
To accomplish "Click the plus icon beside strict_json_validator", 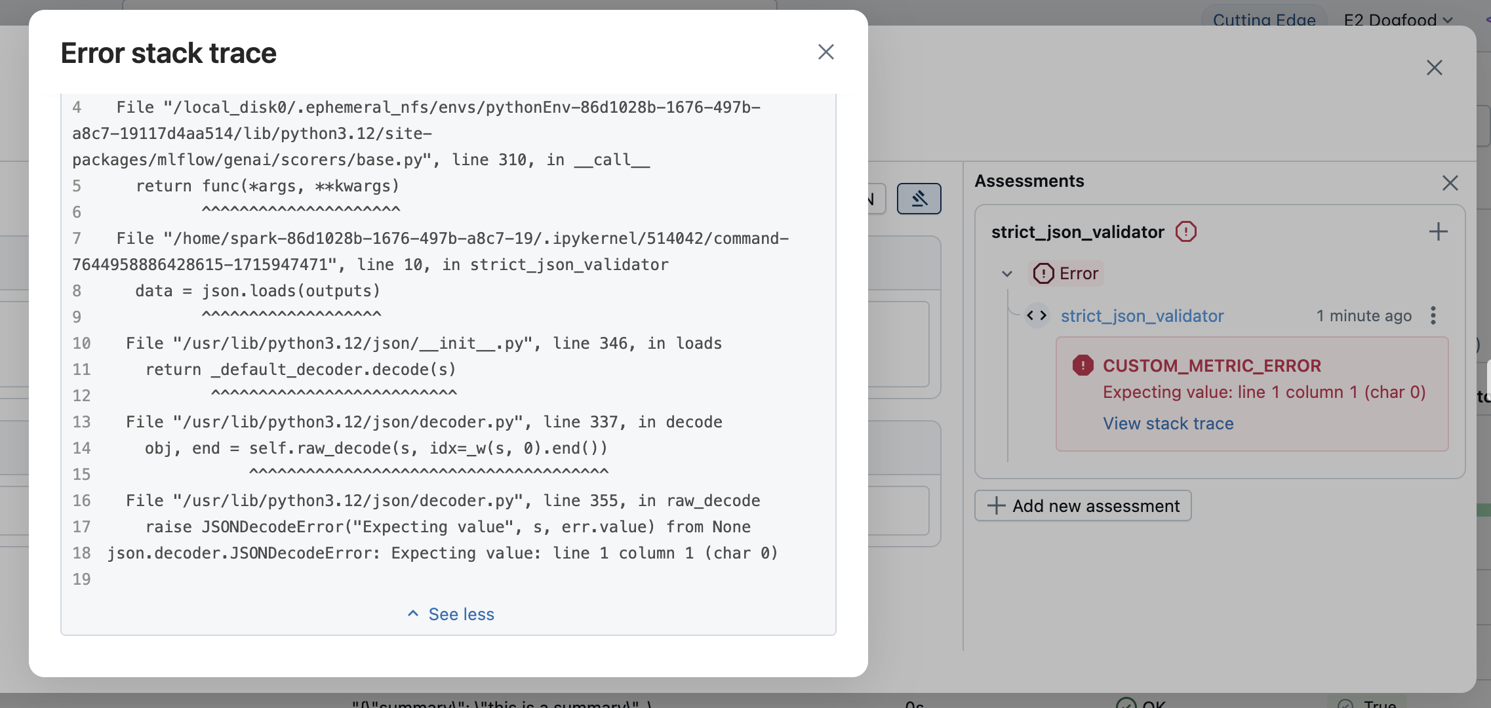I will 1438,231.
